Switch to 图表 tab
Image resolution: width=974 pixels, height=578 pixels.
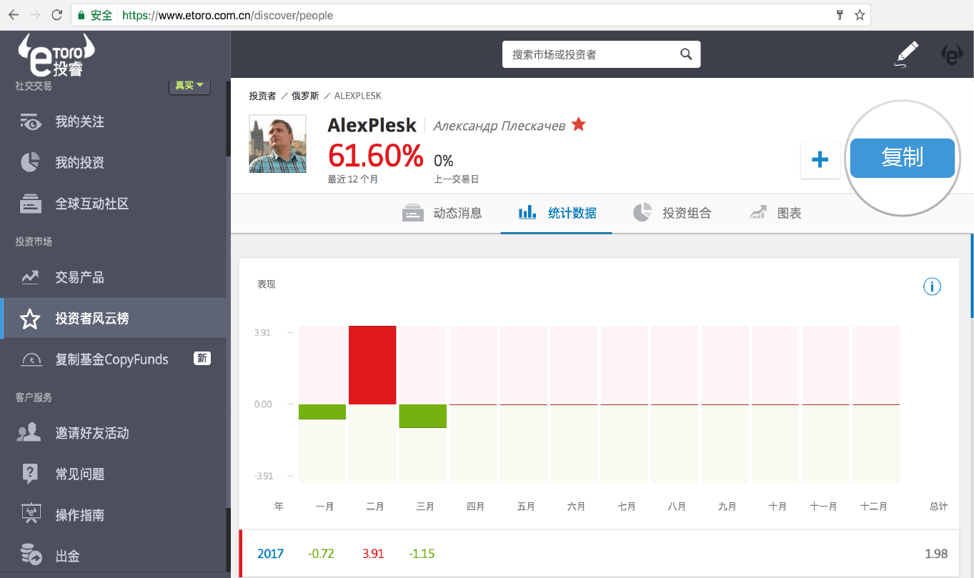tap(775, 213)
